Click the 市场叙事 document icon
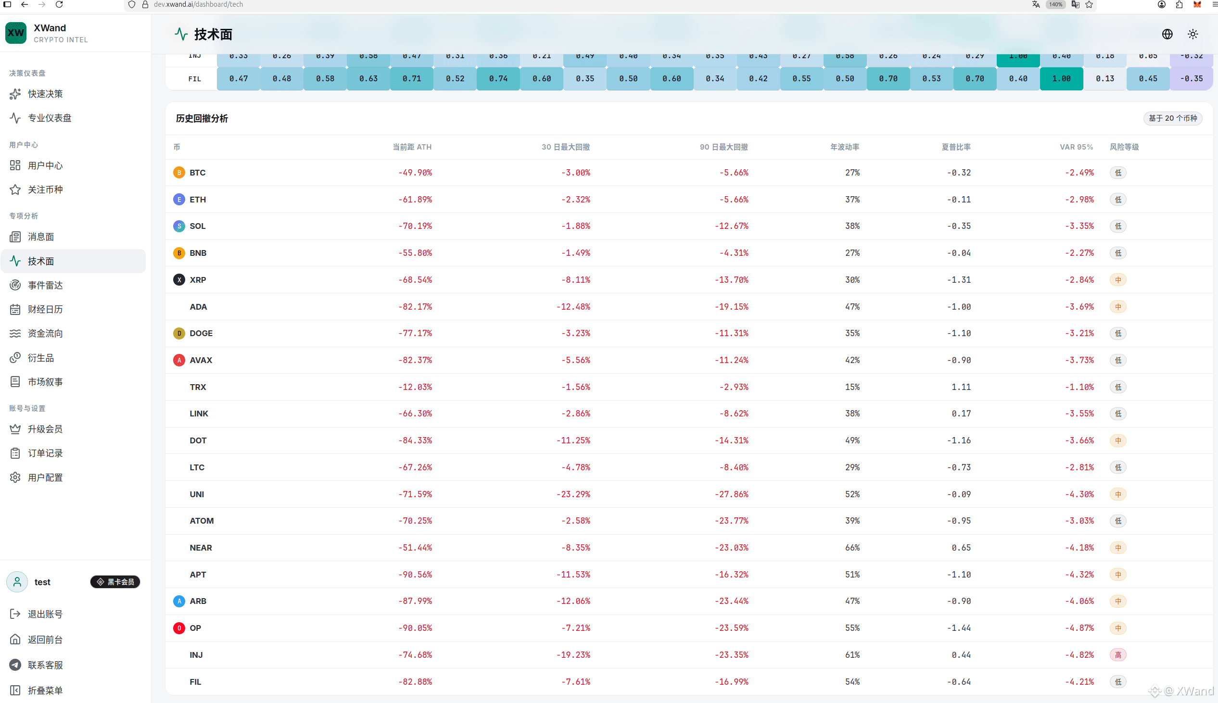1218x703 pixels. [15, 382]
